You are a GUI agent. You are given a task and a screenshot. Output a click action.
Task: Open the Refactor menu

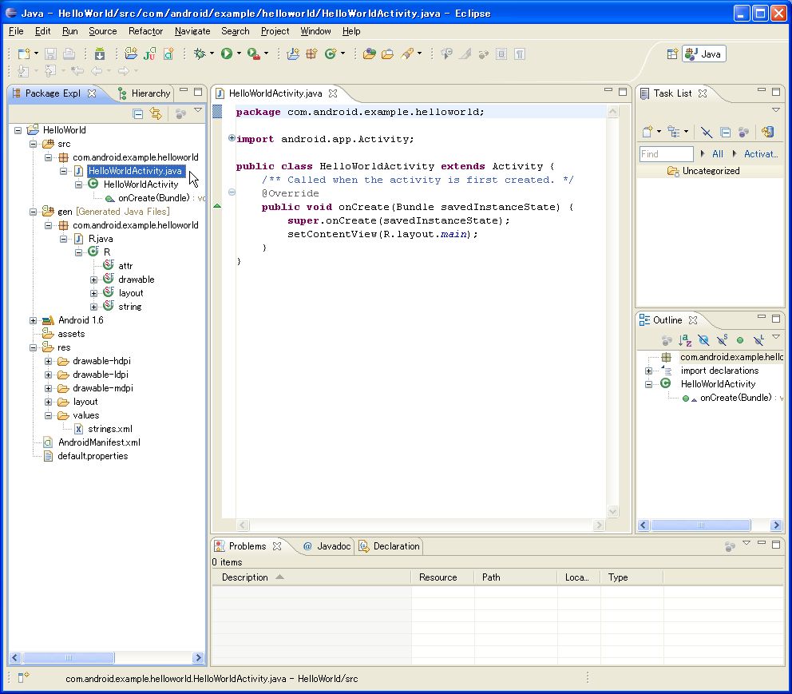point(145,31)
